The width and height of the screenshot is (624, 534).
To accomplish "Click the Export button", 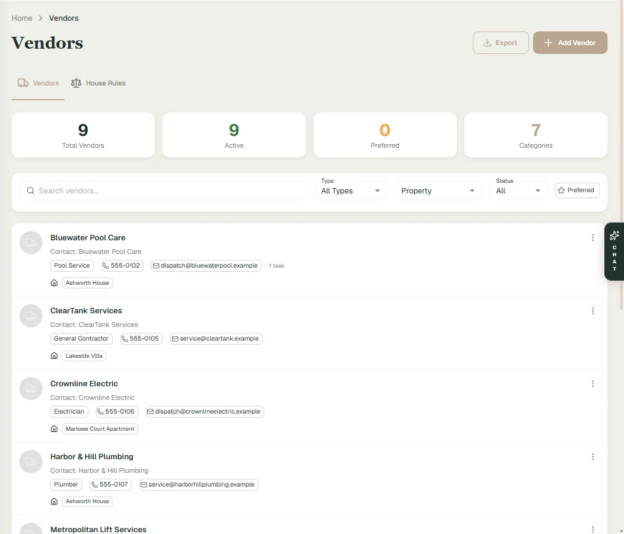I will pyautogui.click(x=501, y=43).
